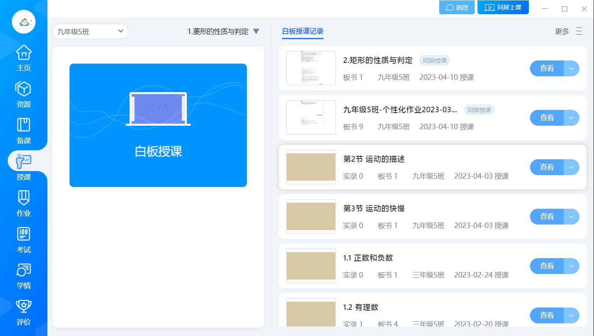Launch the large 白板授课 whiteboard card

coord(158,125)
